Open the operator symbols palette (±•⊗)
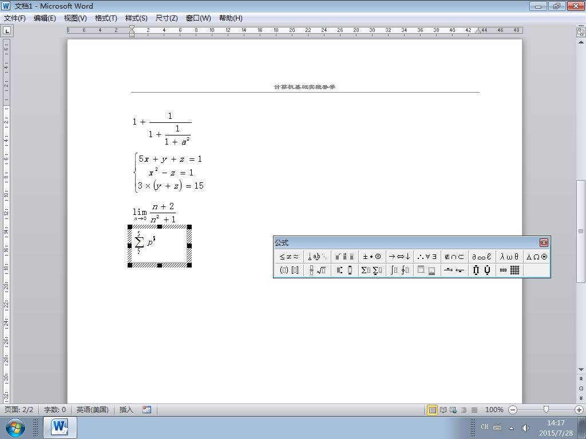The width and height of the screenshot is (586, 439). [372, 257]
